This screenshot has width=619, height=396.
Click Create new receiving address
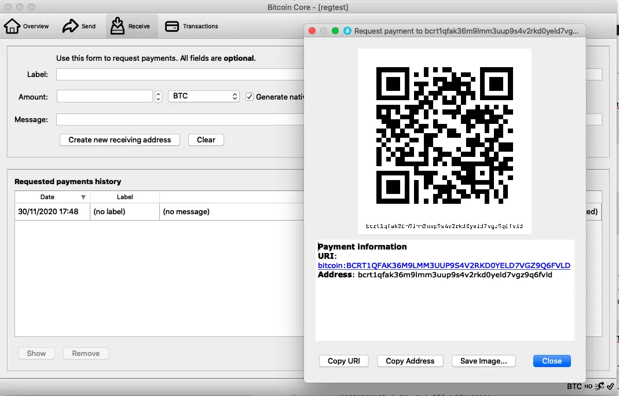pos(120,140)
